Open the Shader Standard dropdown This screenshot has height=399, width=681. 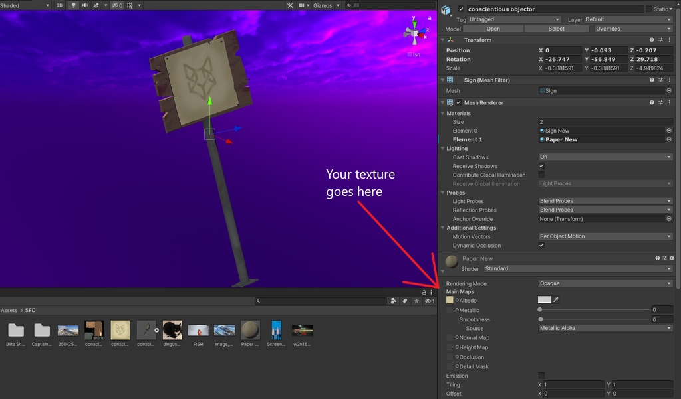point(578,268)
